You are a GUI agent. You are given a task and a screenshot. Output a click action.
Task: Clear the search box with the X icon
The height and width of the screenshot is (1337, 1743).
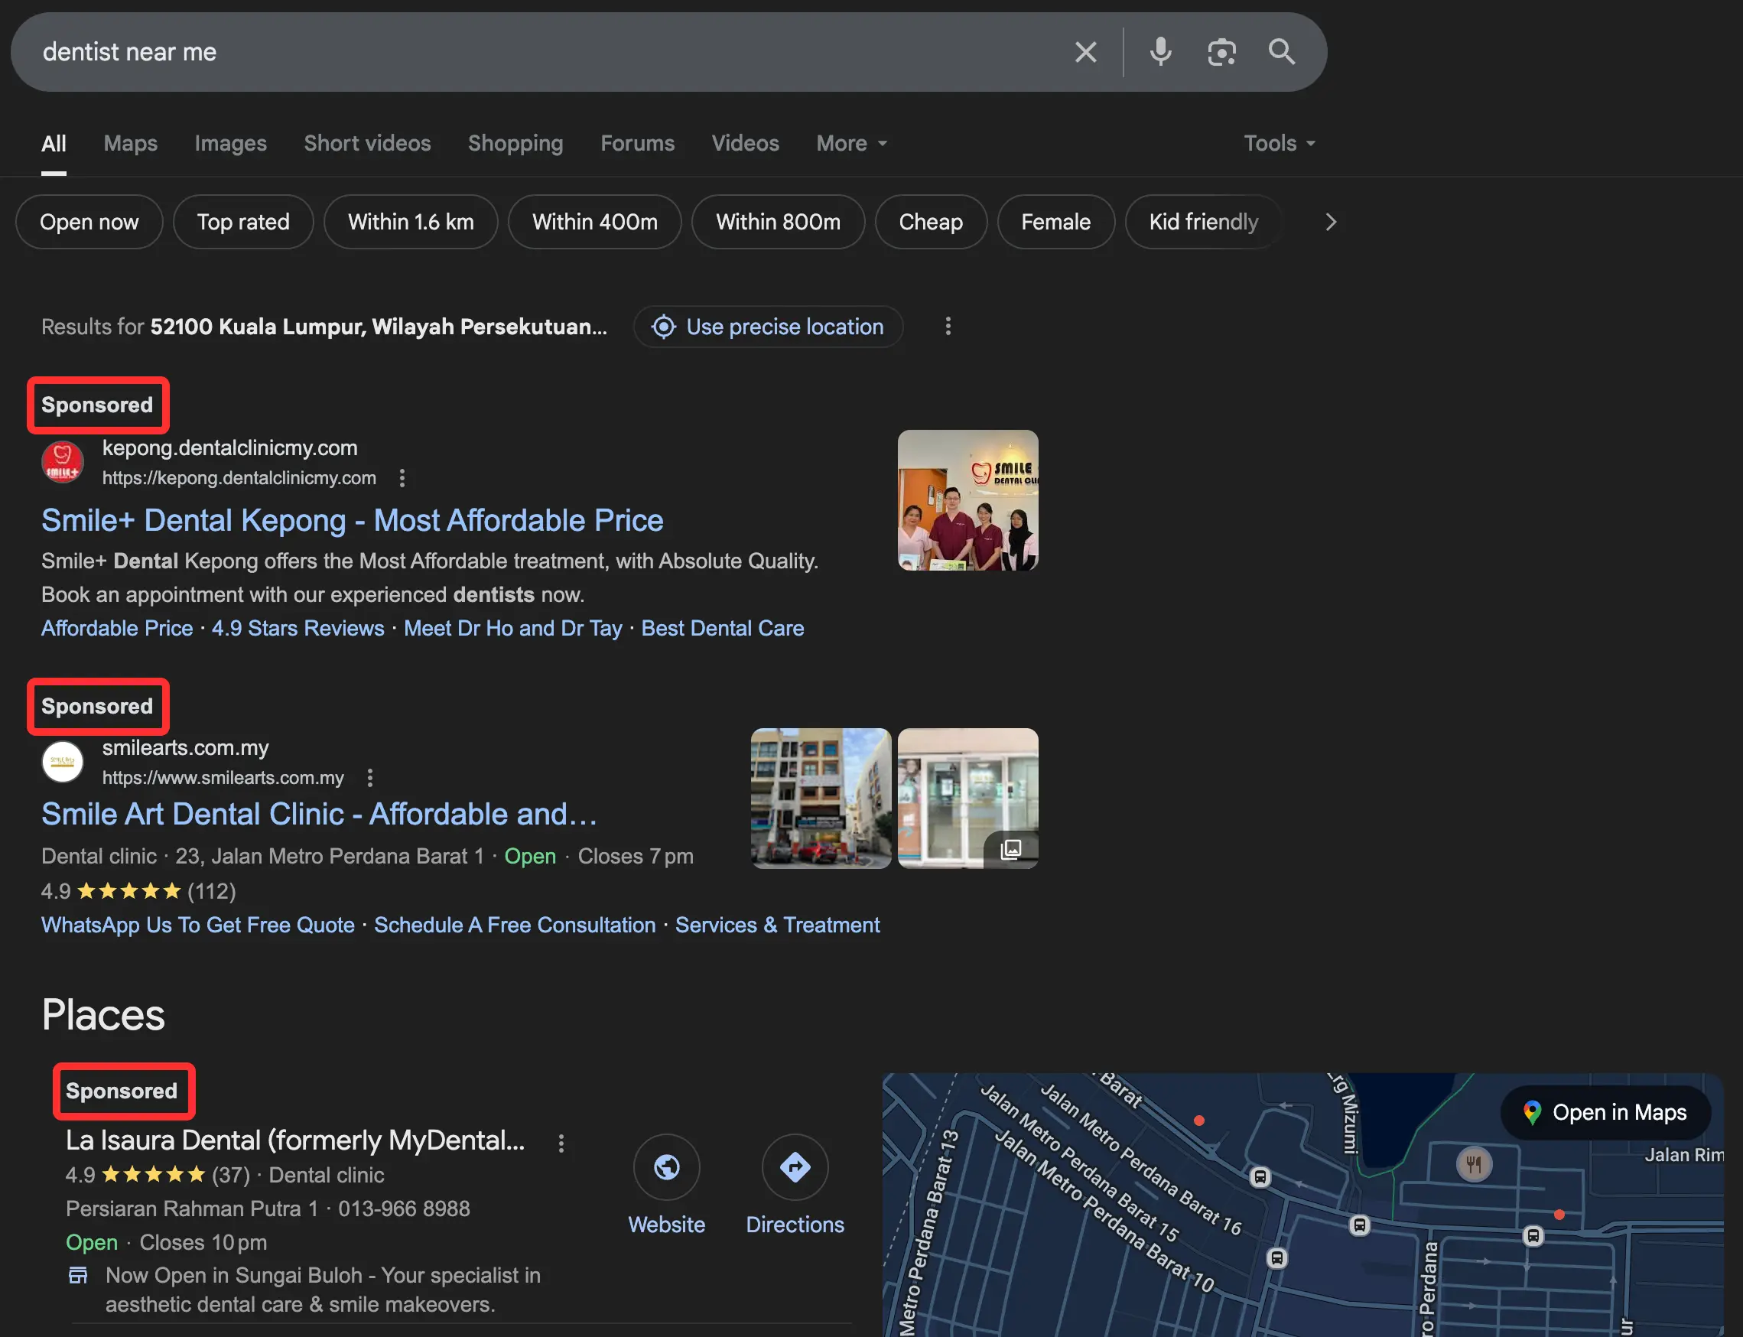[1085, 52]
